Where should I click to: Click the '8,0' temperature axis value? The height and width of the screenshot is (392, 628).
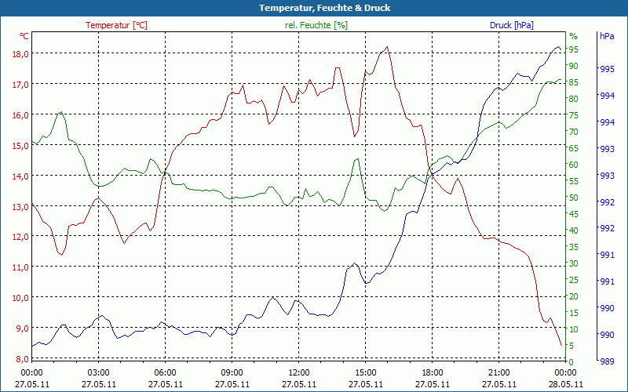click(23, 359)
